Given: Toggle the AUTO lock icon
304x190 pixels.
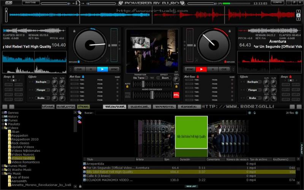Looking at the screenshot, I should click(x=127, y=87).
